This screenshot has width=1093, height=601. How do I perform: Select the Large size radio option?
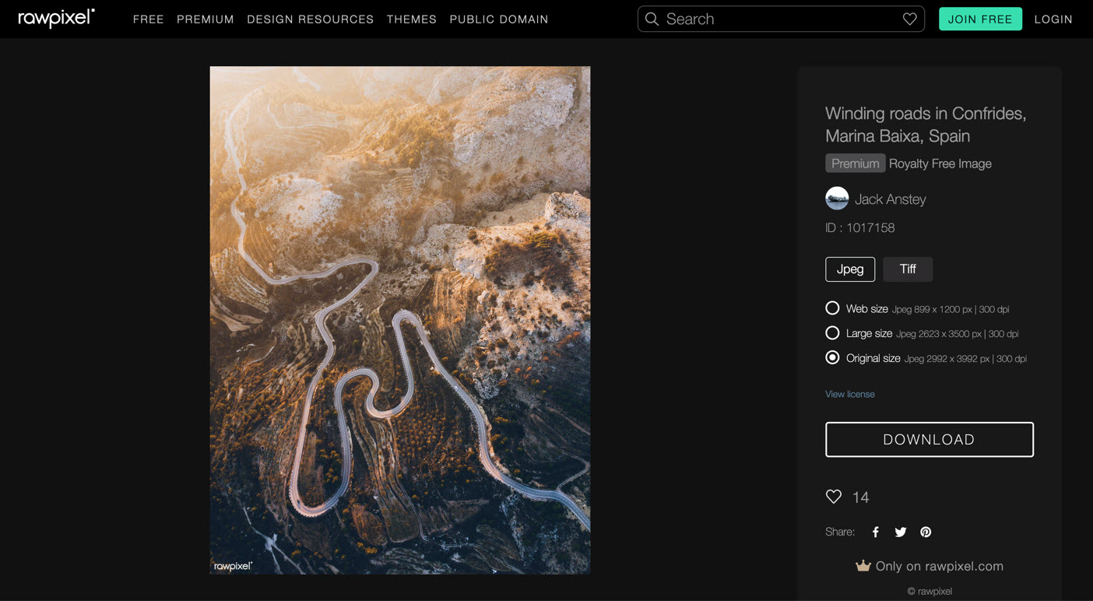click(x=832, y=333)
